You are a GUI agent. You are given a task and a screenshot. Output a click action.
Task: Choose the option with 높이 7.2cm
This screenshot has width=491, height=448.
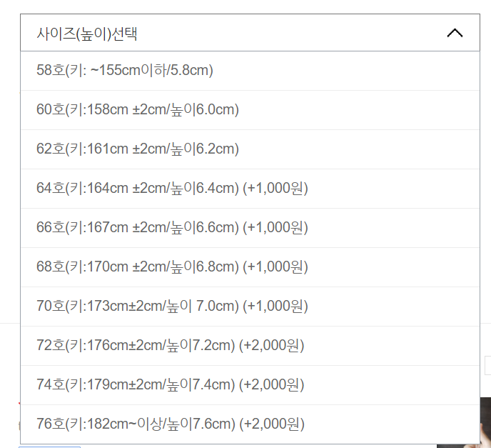click(171, 346)
